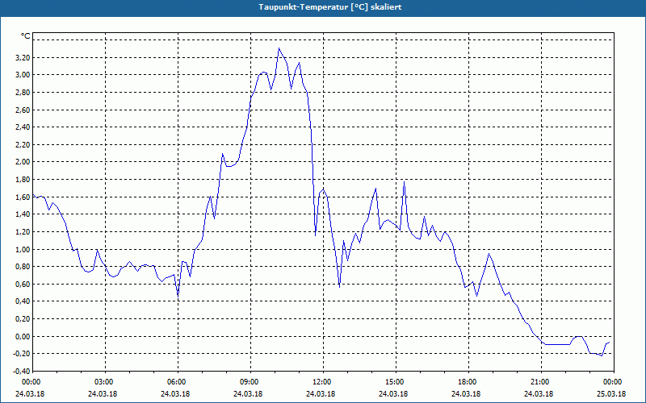The width and height of the screenshot is (646, 403).
Task: Click the 1,20 y-axis label
Action: [x=22, y=232]
